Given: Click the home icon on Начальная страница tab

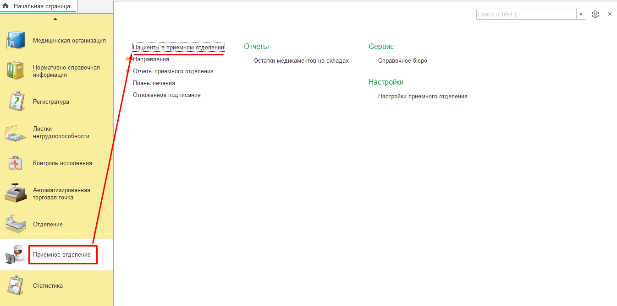Looking at the screenshot, I should [6, 6].
